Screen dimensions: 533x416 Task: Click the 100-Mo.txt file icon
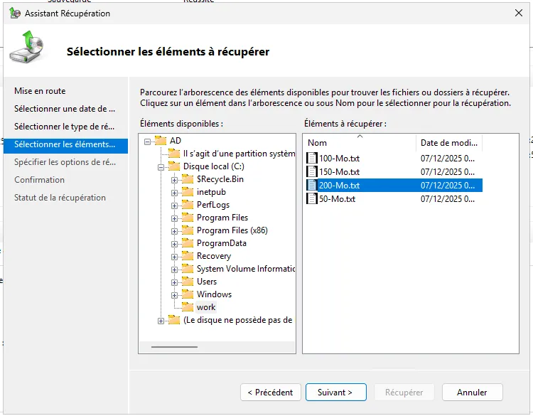tap(312, 159)
